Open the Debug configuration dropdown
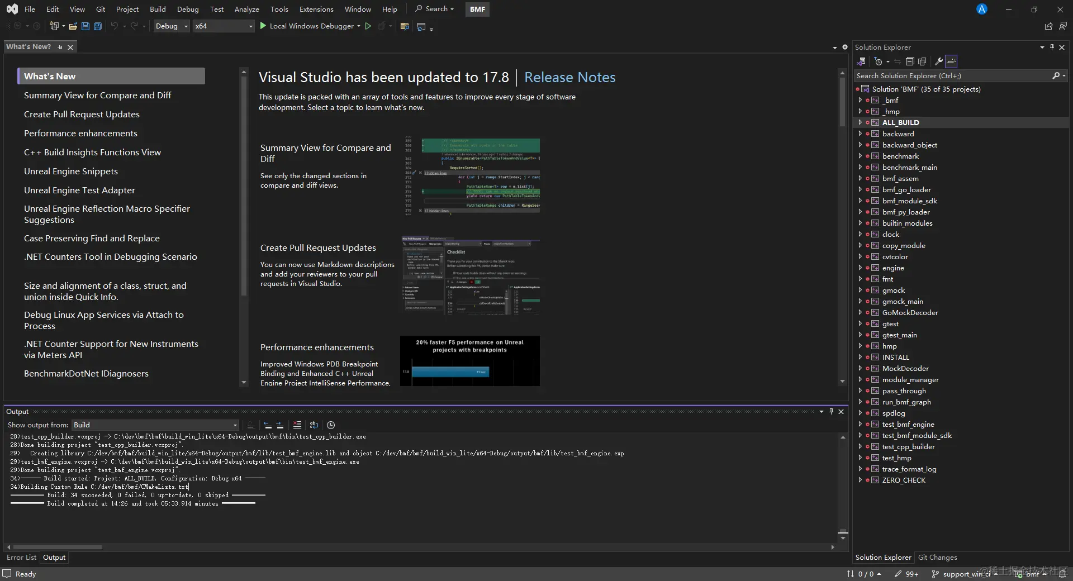 tap(172, 26)
